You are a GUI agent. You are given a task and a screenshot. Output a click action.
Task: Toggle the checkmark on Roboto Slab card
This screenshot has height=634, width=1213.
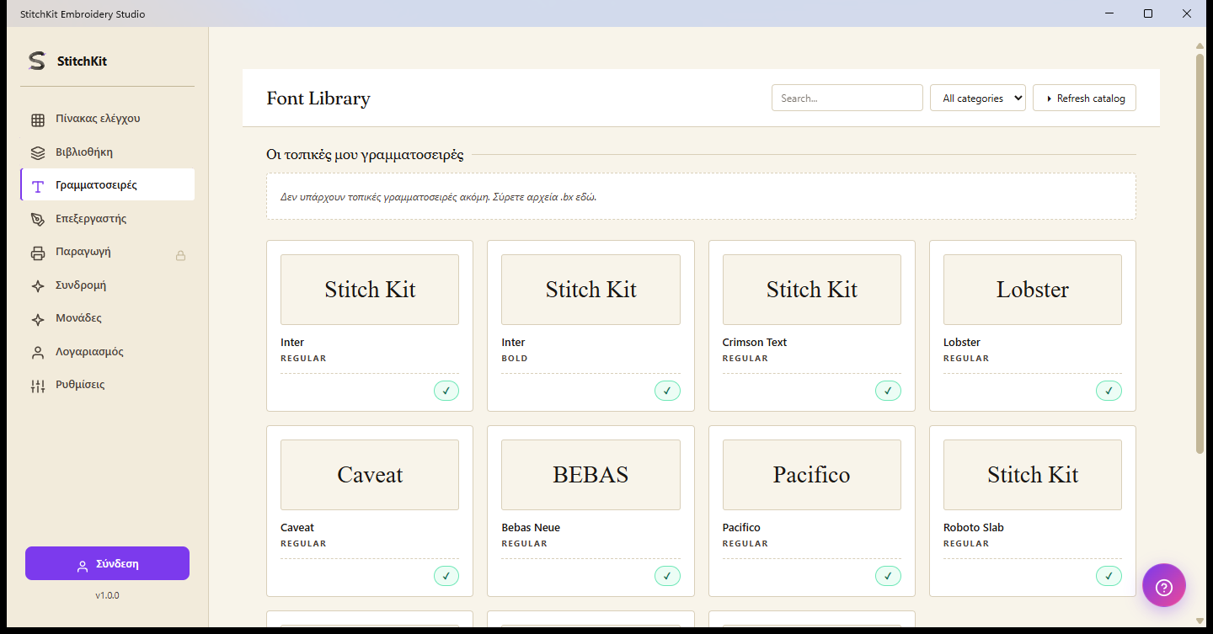click(x=1109, y=576)
